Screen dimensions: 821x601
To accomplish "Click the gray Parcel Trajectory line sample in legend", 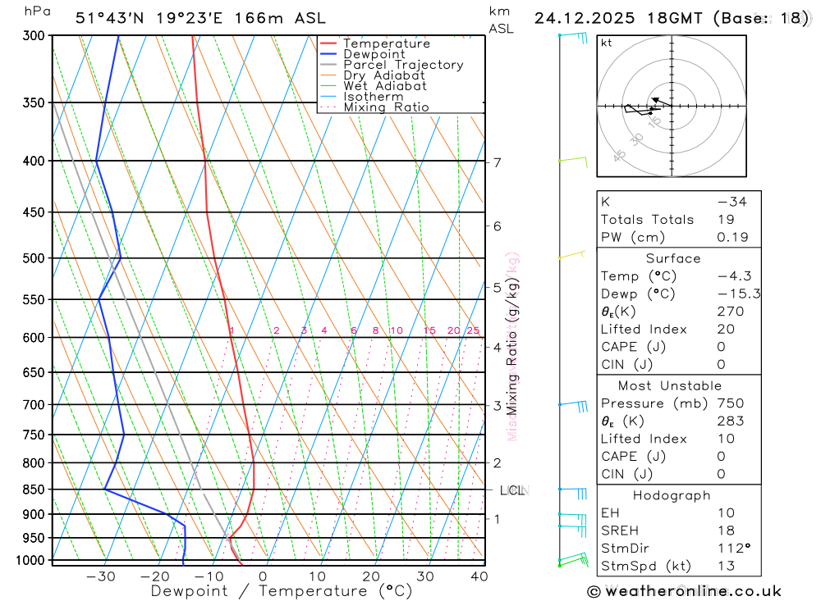I will [328, 65].
